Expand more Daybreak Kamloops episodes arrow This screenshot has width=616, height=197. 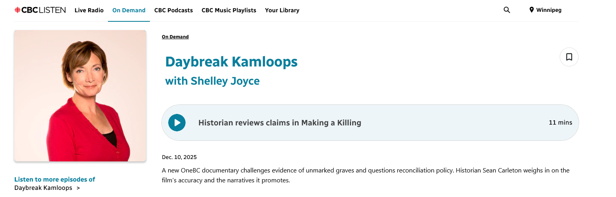pyautogui.click(x=78, y=188)
